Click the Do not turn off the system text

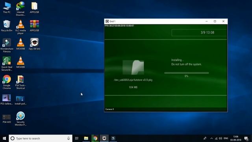click(x=186, y=64)
